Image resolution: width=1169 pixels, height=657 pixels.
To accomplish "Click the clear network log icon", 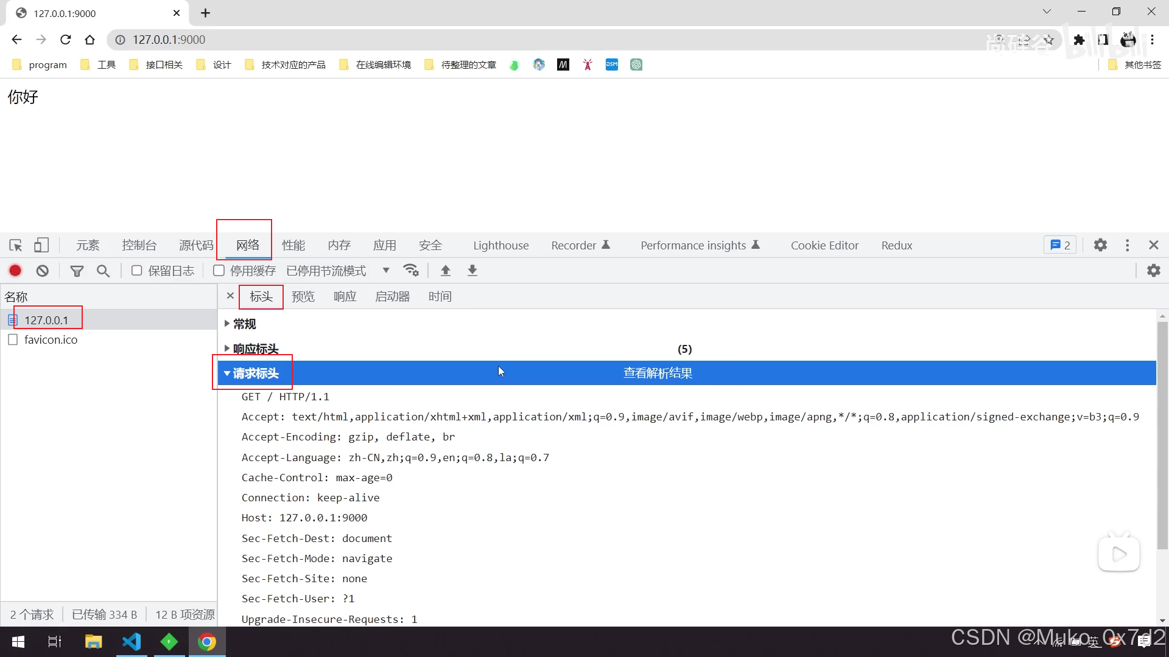I will (42, 270).
